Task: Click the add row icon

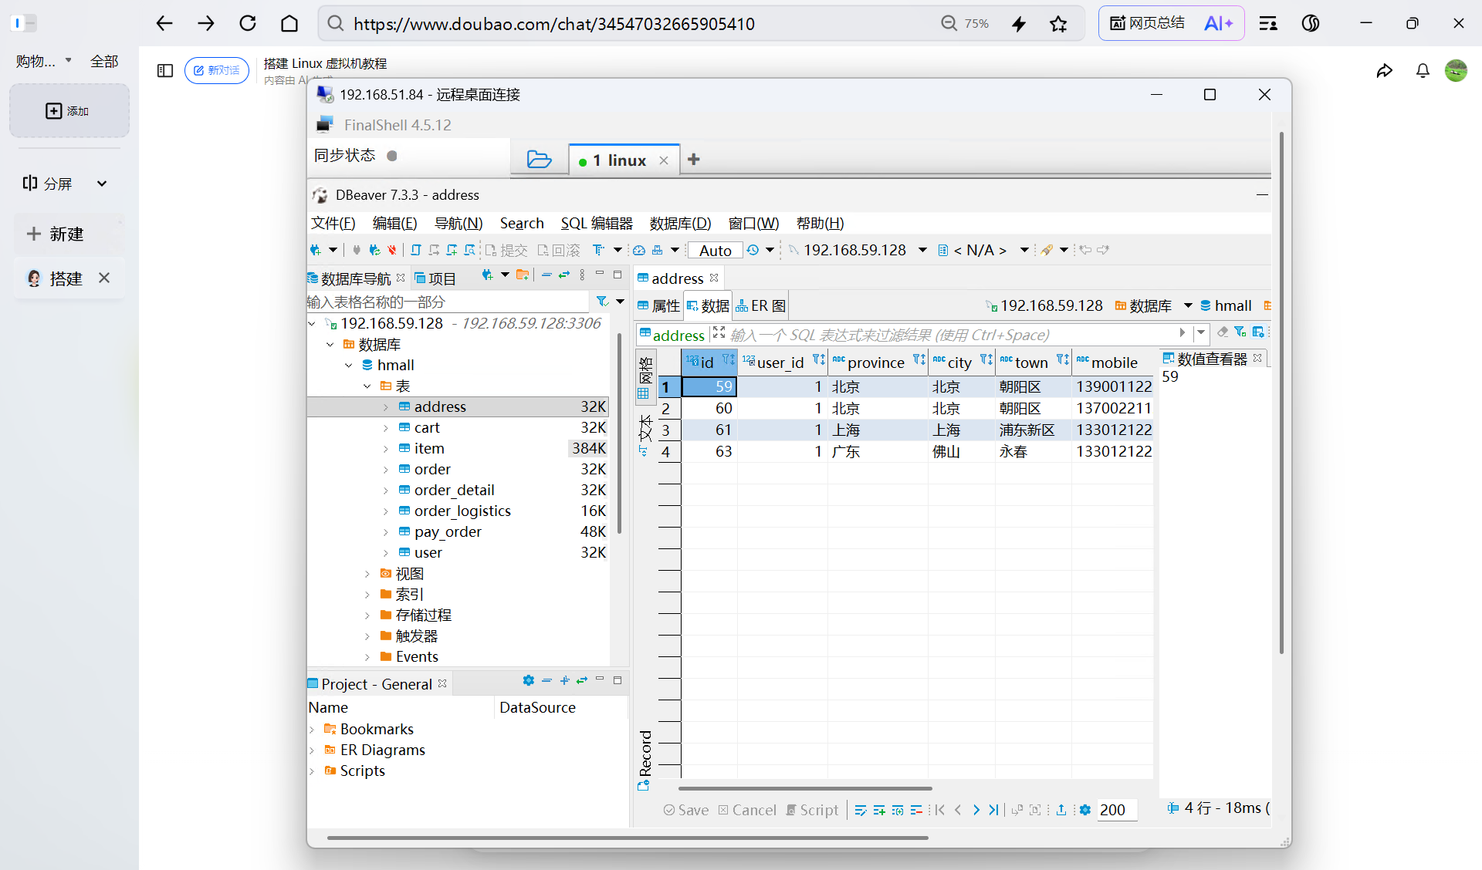Action: (x=879, y=810)
